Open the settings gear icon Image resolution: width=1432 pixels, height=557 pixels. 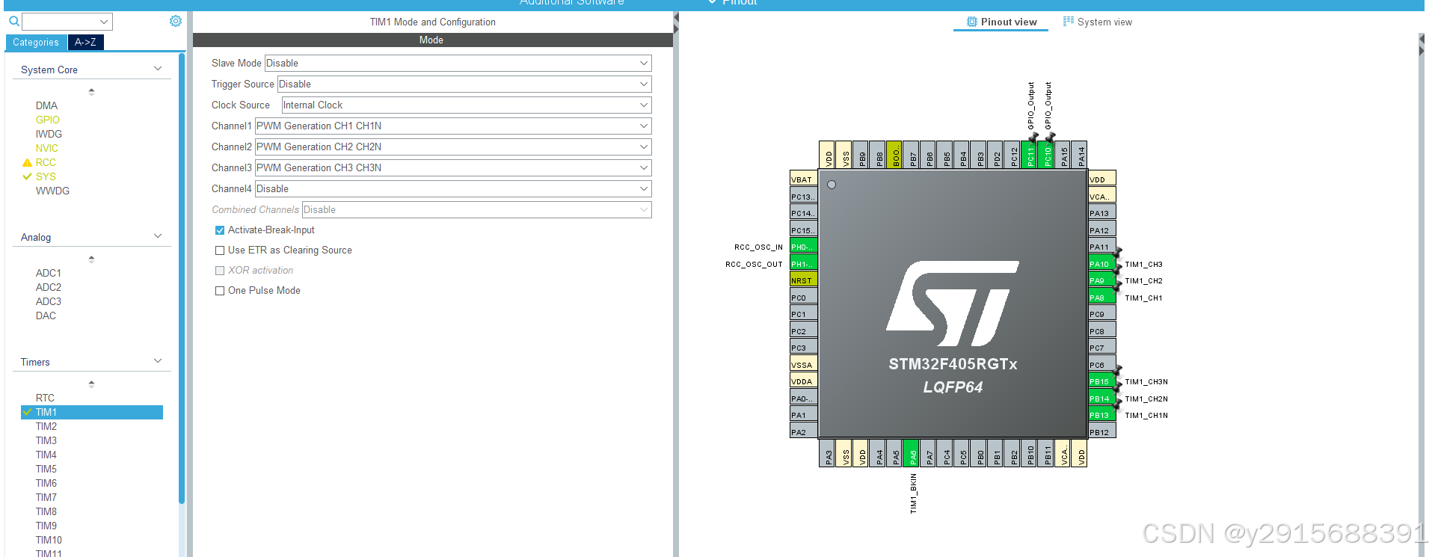(x=176, y=21)
